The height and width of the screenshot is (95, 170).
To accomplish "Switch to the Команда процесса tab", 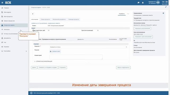I will [74, 19].
